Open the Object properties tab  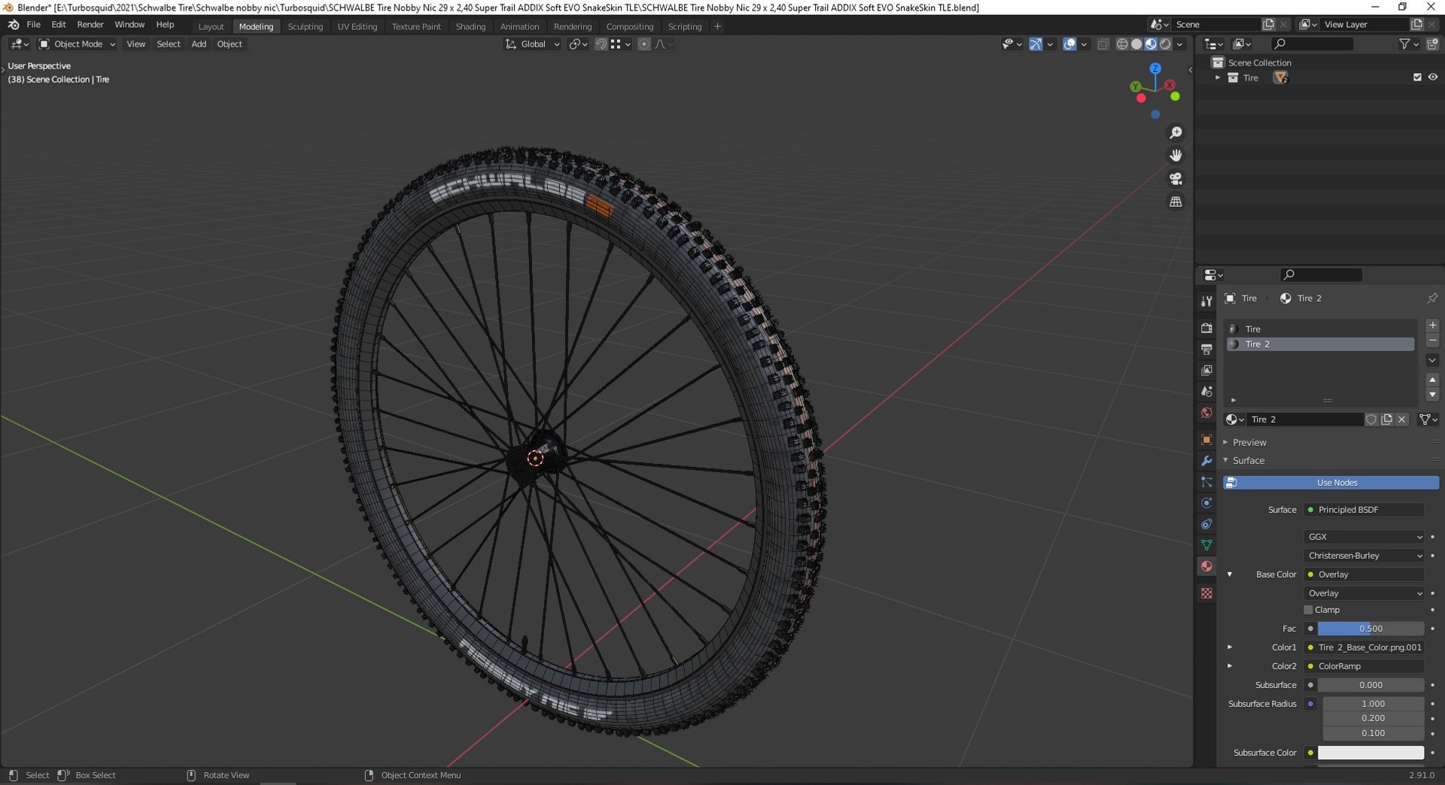click(x=1206, y=440)
